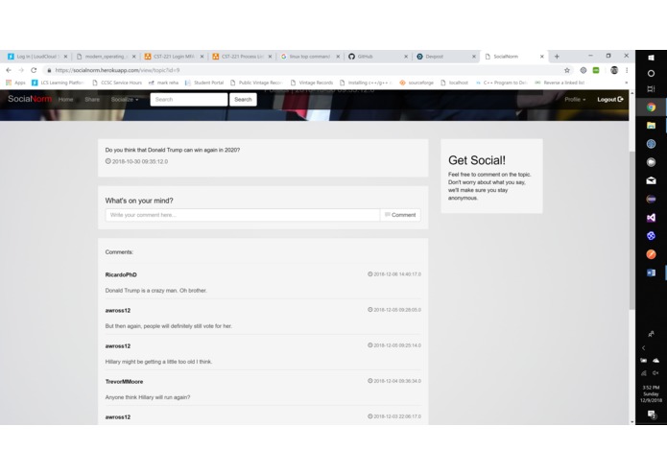The image size is (667, 474).
Task: Open Public Vintage Records bookmark
Action: 256,83
